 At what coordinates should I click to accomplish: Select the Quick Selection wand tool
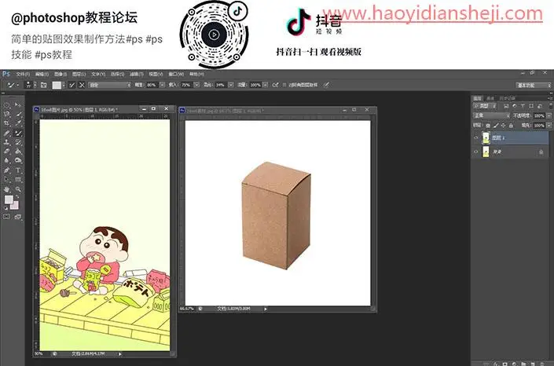coord(18,114)
